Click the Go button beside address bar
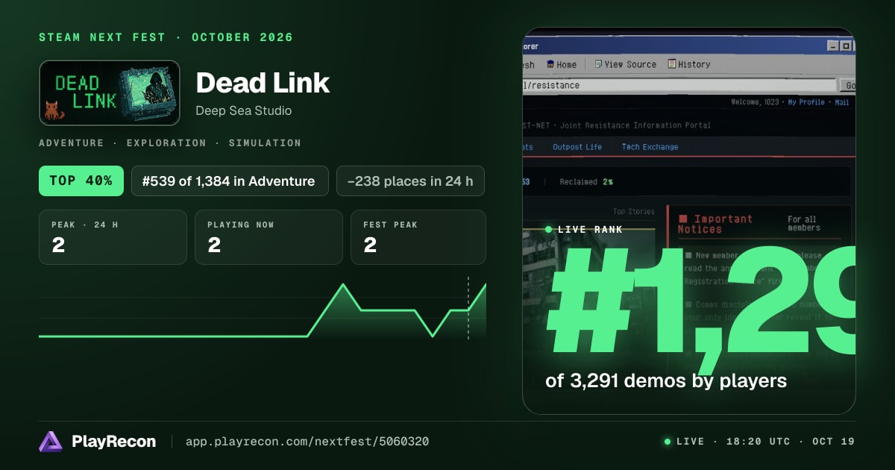Screen dimensions: 895x470 pyautogui.click(x=847, y=86)
